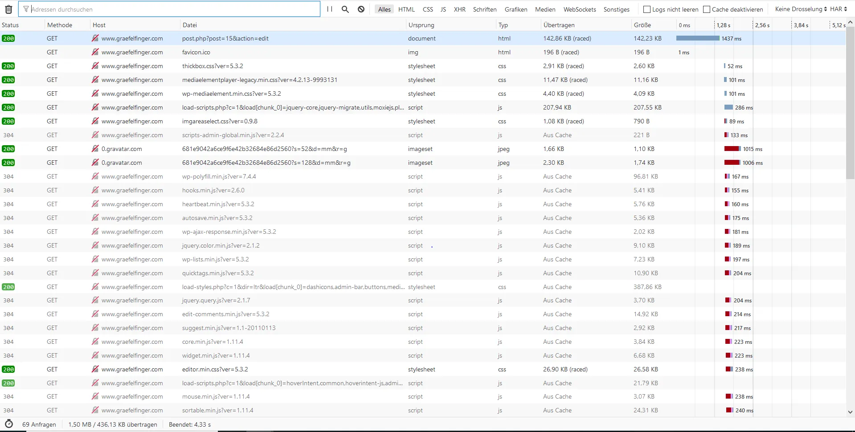Click insecure lock icon on heartbeat.min.js row
This screenshot has width=855, height=432.
pos(95,204)
